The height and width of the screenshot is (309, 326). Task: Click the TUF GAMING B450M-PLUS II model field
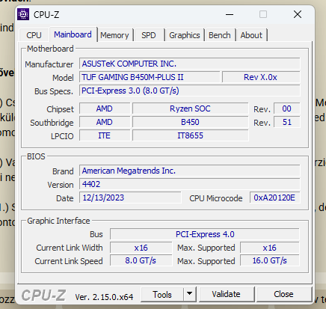[150, 77]
